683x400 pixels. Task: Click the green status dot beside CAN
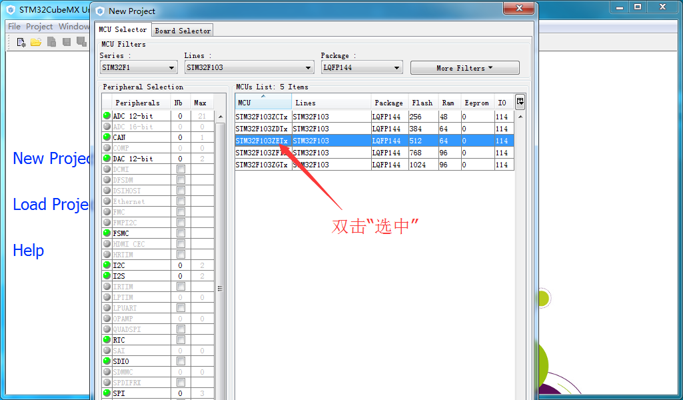tap(107, 137)
